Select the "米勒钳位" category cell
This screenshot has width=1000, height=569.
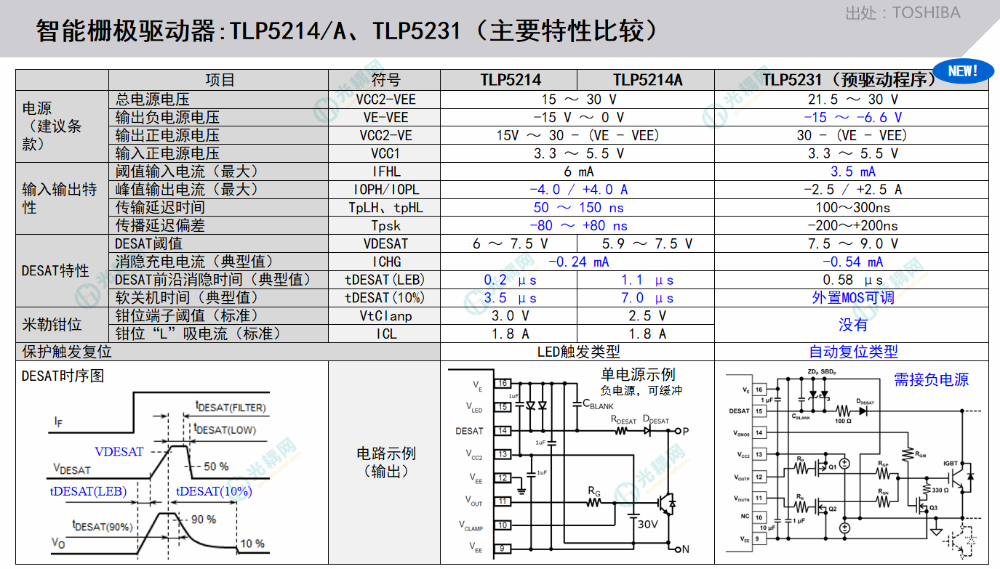tap(63, 325)
